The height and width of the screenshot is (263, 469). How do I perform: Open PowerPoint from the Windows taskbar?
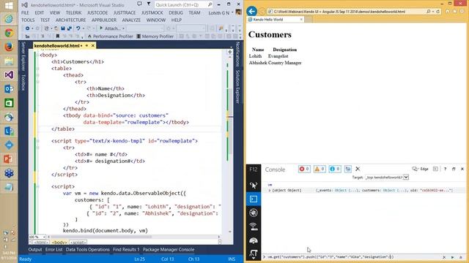tap(9, 159)
